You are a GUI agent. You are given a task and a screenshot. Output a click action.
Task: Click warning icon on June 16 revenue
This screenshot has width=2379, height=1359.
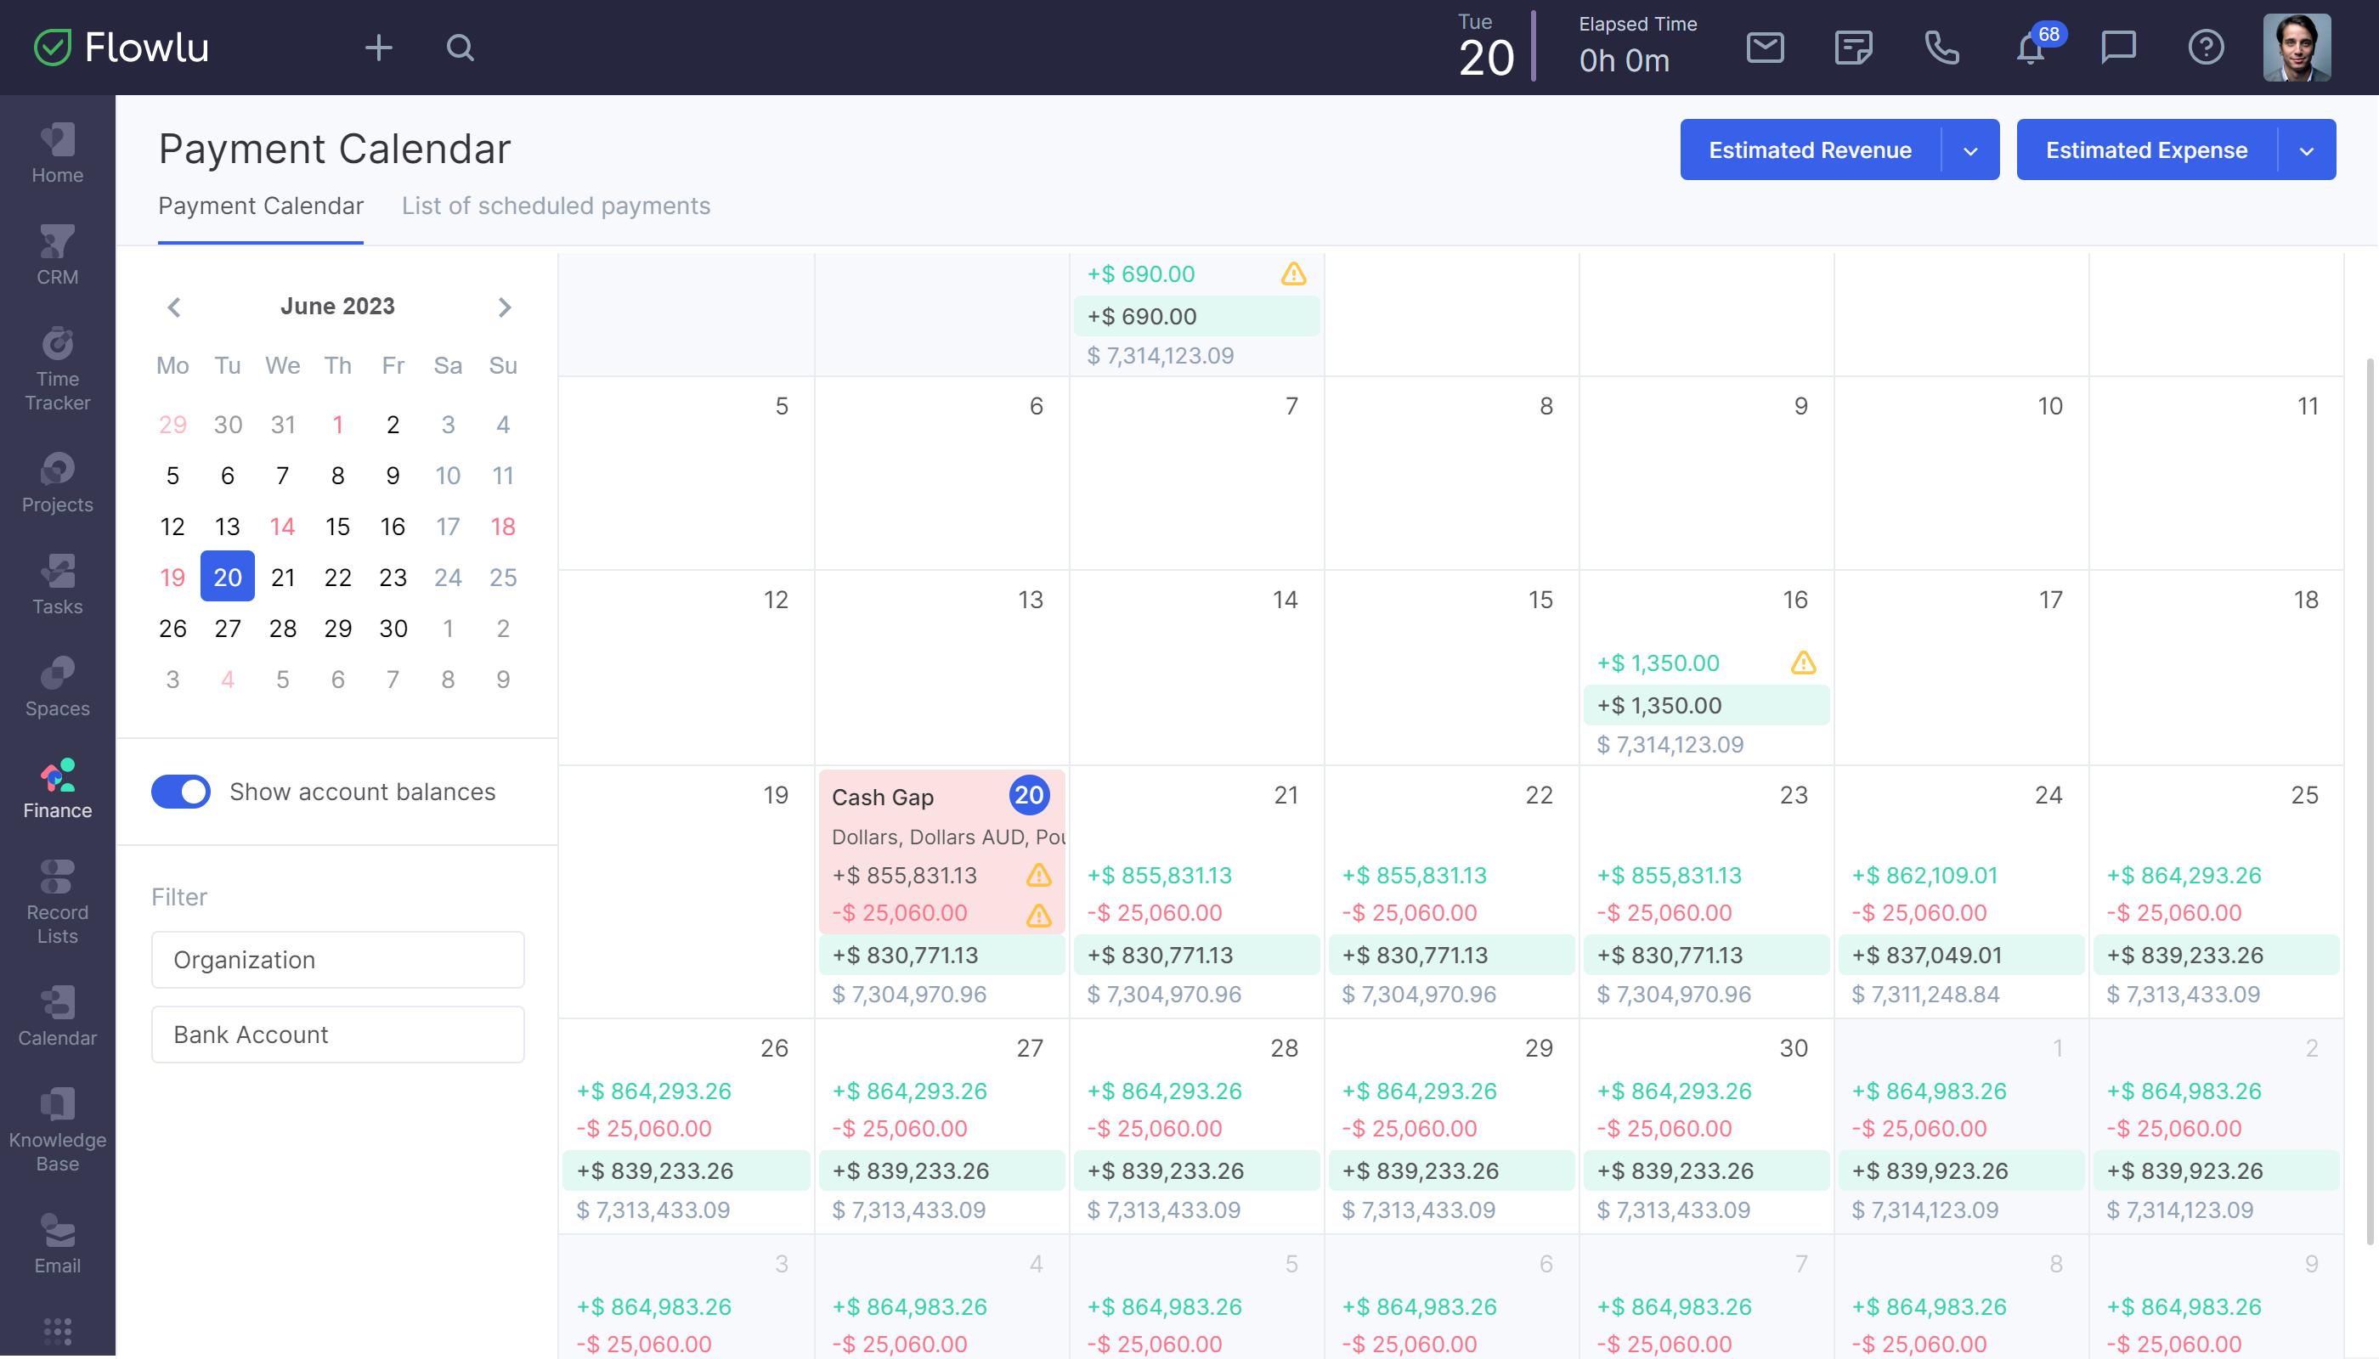(x=1803, y=663)
